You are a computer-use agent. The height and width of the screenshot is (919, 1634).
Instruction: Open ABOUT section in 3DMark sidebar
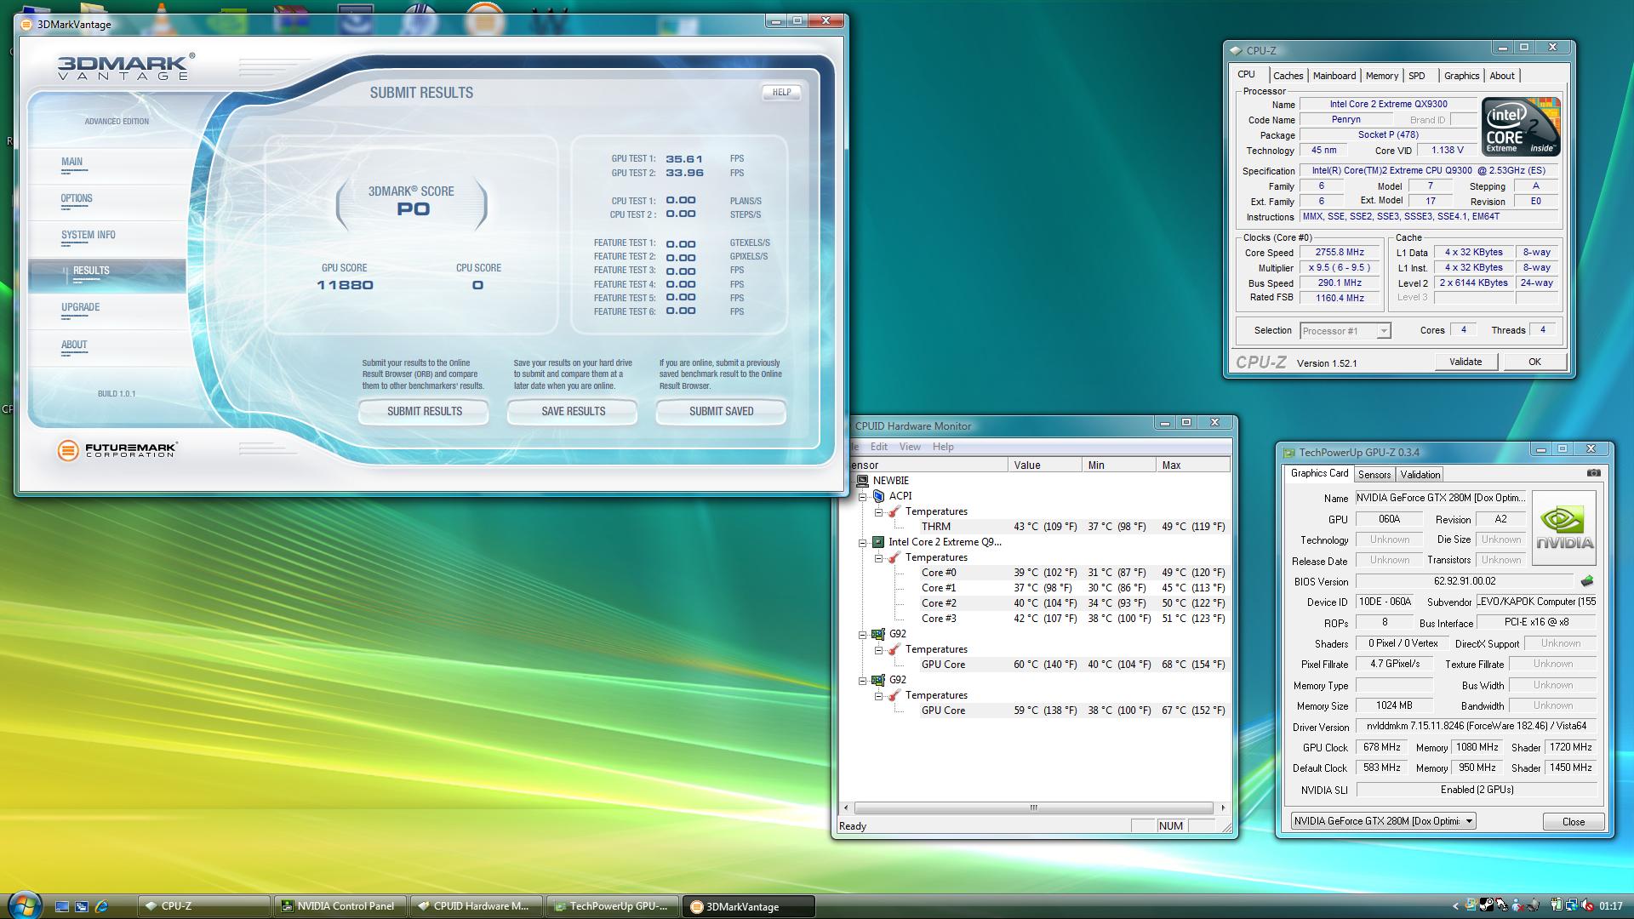107,347
